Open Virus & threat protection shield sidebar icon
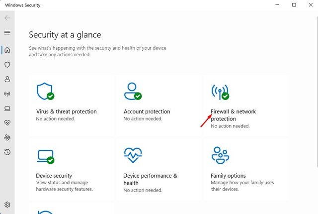Screen dimensions: 318x214 (7, 65)
